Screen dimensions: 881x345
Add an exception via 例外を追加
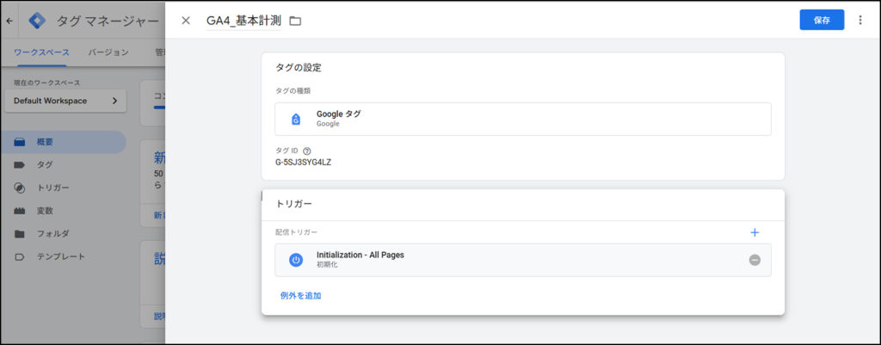point(300,296)
